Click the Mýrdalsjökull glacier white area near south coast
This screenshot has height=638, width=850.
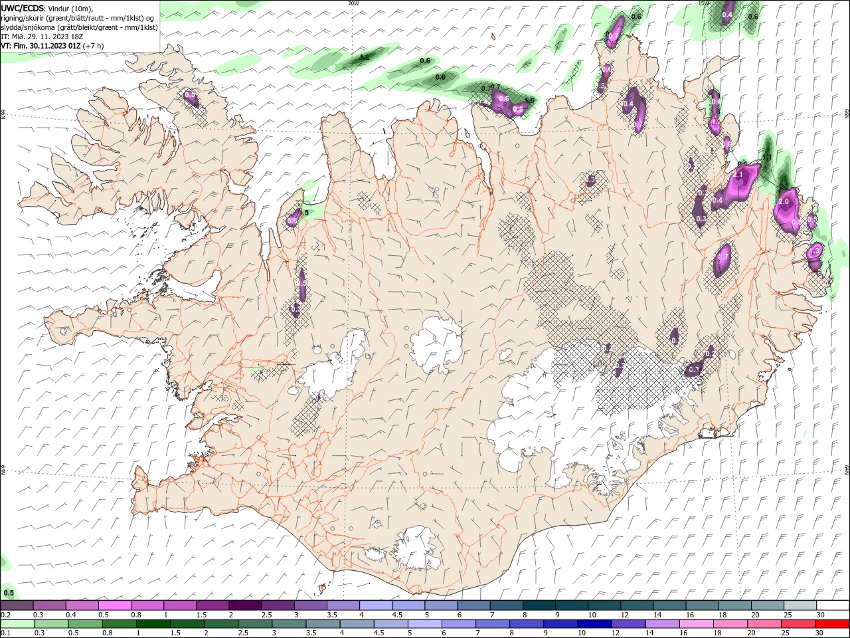pyautogui.click(x=416, y=548)
